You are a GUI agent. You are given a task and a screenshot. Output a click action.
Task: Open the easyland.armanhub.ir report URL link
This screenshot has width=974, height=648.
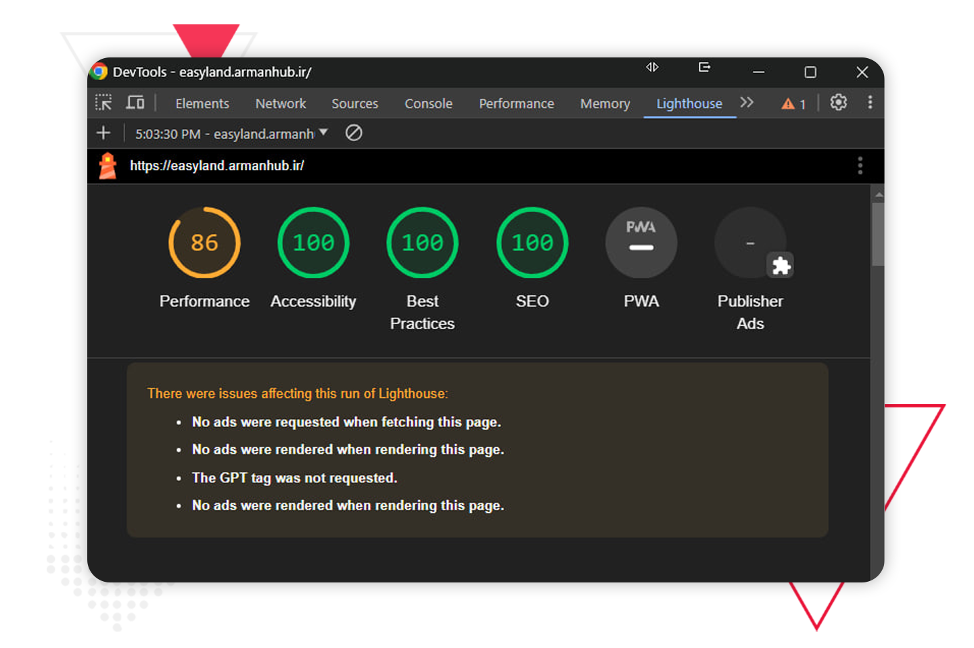(x=217, y=166)
